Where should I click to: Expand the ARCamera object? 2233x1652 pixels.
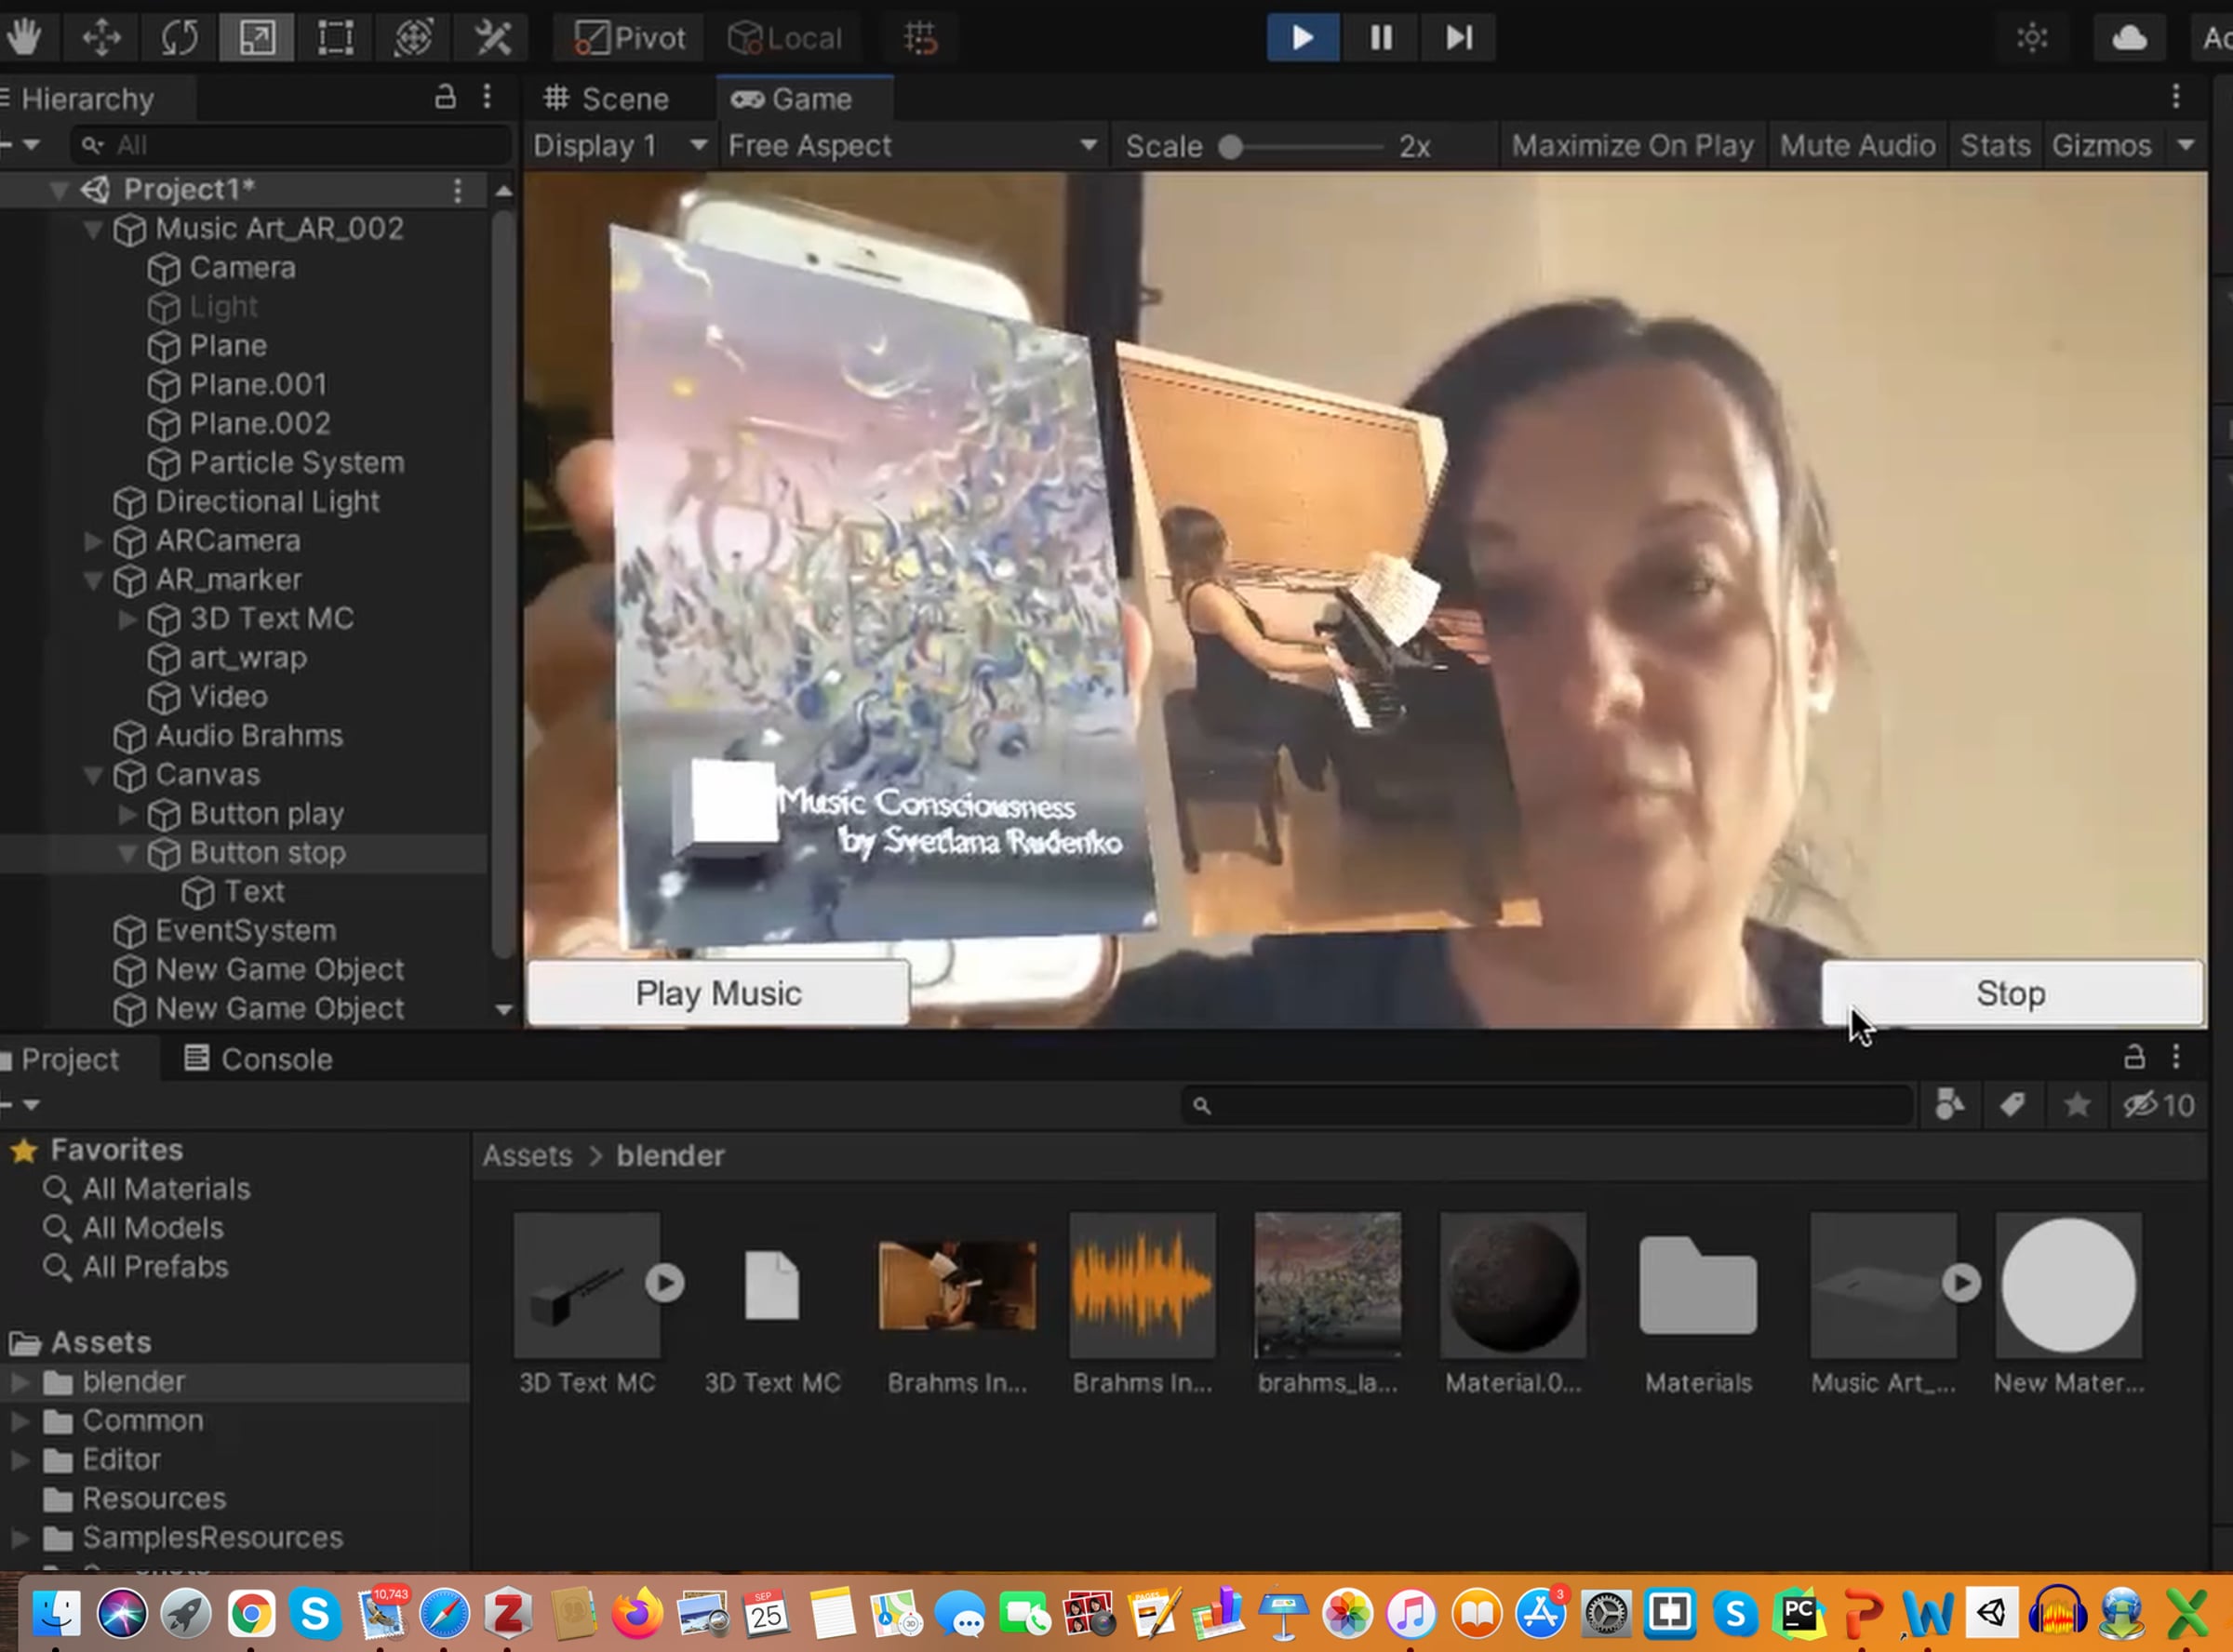coord(93,541)
